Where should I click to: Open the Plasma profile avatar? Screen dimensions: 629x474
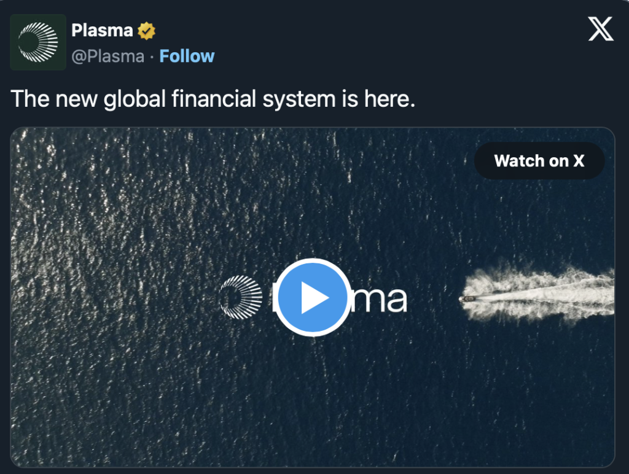point(38,42)
